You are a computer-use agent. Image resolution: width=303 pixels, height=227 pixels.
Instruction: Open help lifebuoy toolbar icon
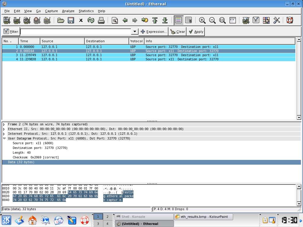[x=290, y=20]
